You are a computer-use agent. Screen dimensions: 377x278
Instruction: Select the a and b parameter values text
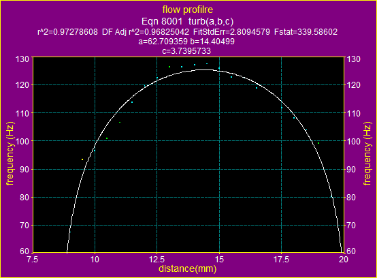point(186,42)
